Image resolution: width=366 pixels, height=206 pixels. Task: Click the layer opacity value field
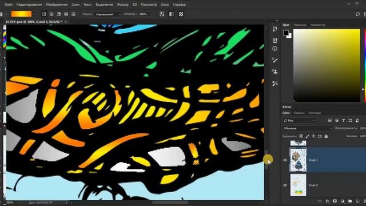363,128
